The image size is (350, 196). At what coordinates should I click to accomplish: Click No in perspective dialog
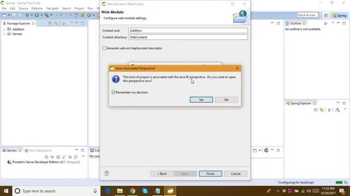click(226, 100)
